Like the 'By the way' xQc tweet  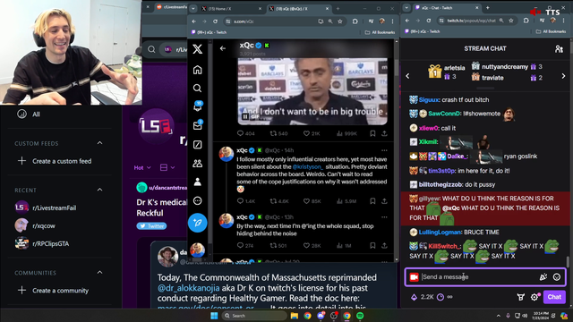coord(306,245)
